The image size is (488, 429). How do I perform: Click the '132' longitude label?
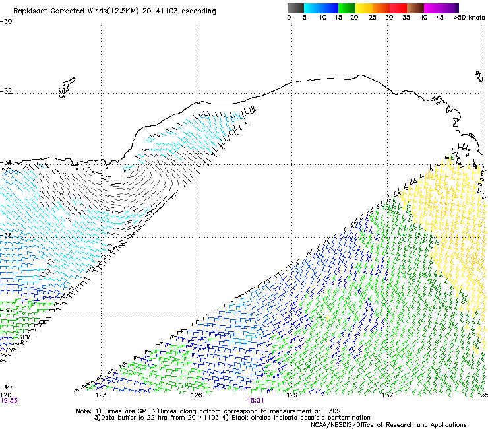point(388,395)
